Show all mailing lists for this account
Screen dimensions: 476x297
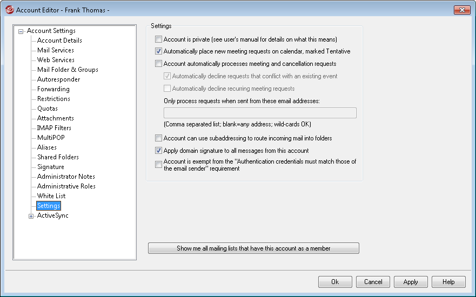point(253,248)
